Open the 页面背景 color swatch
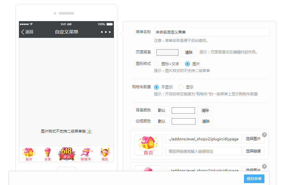This screenshot has height=185, width=284. [167, 52]
